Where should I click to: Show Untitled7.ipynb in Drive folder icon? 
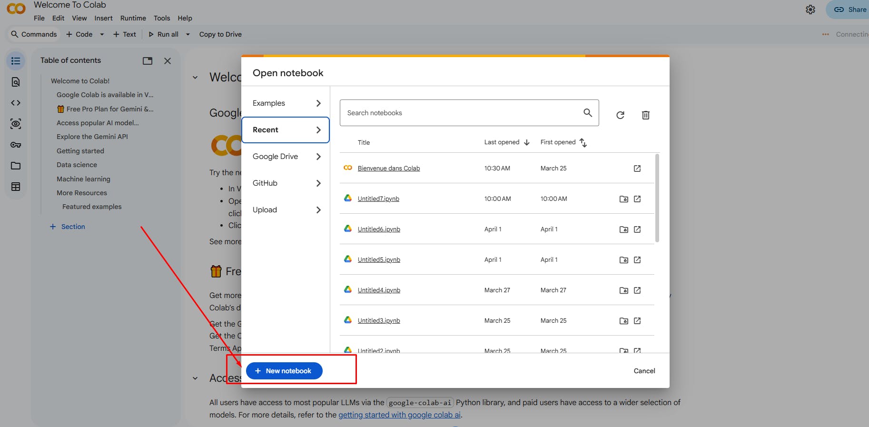tap(624, 199)
